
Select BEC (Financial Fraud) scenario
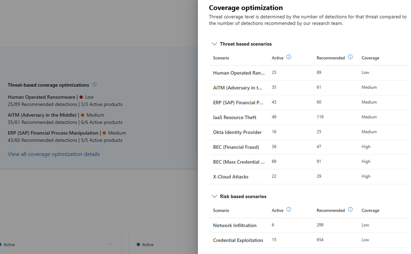click(x=236, y=147)
